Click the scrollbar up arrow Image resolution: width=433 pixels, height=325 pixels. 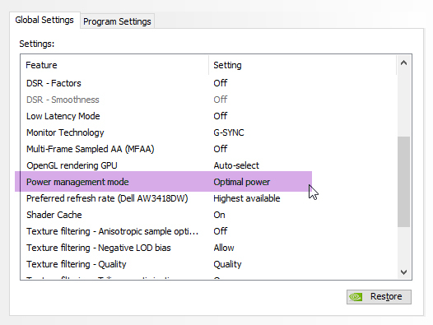click(x=403, y=63)
